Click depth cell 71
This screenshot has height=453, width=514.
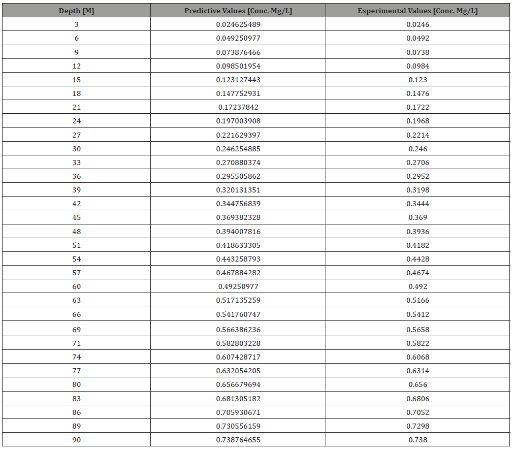click(x=76, y=344)
